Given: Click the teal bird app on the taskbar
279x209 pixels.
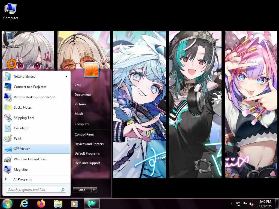Looking at the screenshot, I should click(x=92, y=204).
